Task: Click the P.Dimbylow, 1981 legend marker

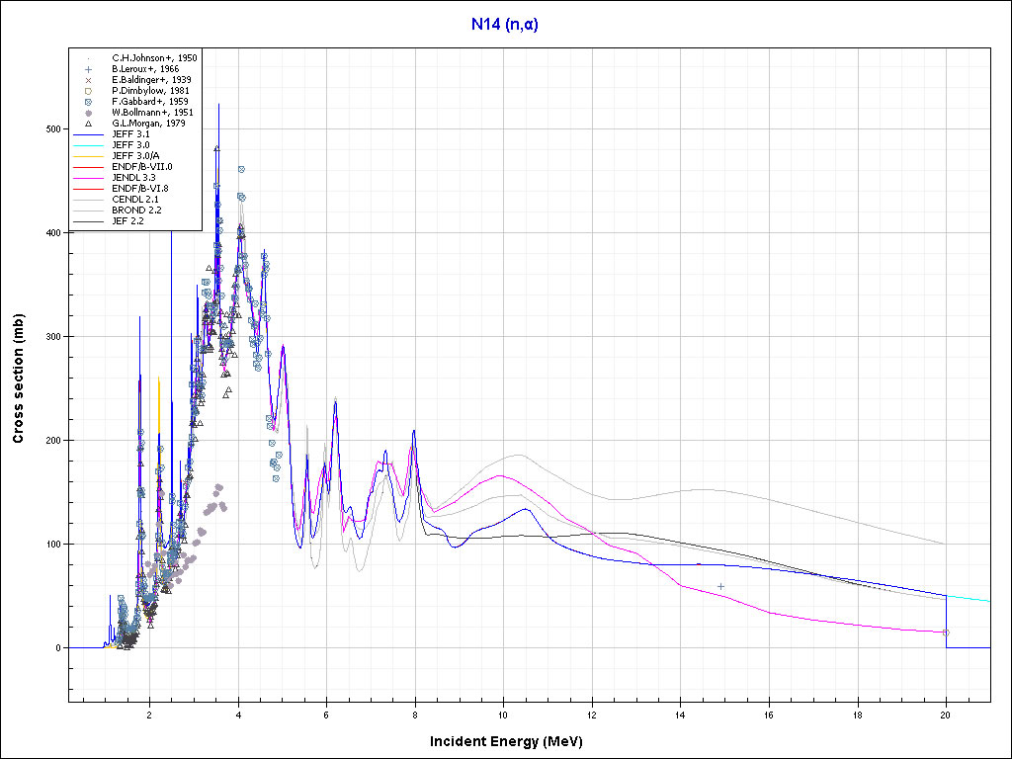Action: [88, 91]
